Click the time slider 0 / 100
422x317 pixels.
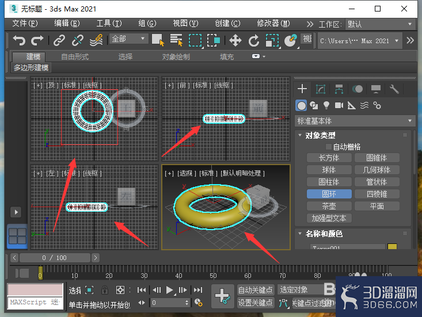point(55,258)
